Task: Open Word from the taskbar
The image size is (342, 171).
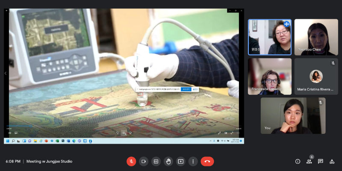Action: (68, 141)
